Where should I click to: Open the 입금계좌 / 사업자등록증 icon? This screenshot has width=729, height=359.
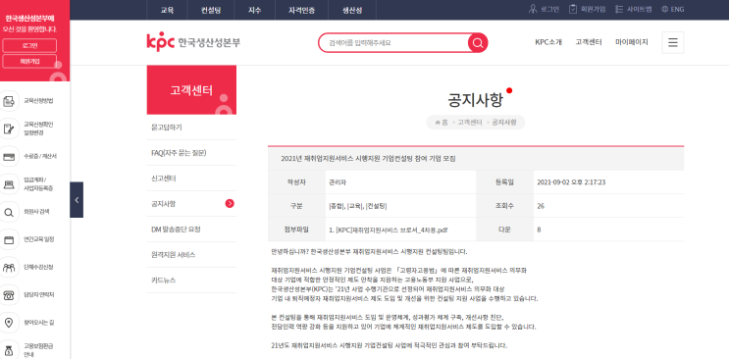[x=9, y=184]
